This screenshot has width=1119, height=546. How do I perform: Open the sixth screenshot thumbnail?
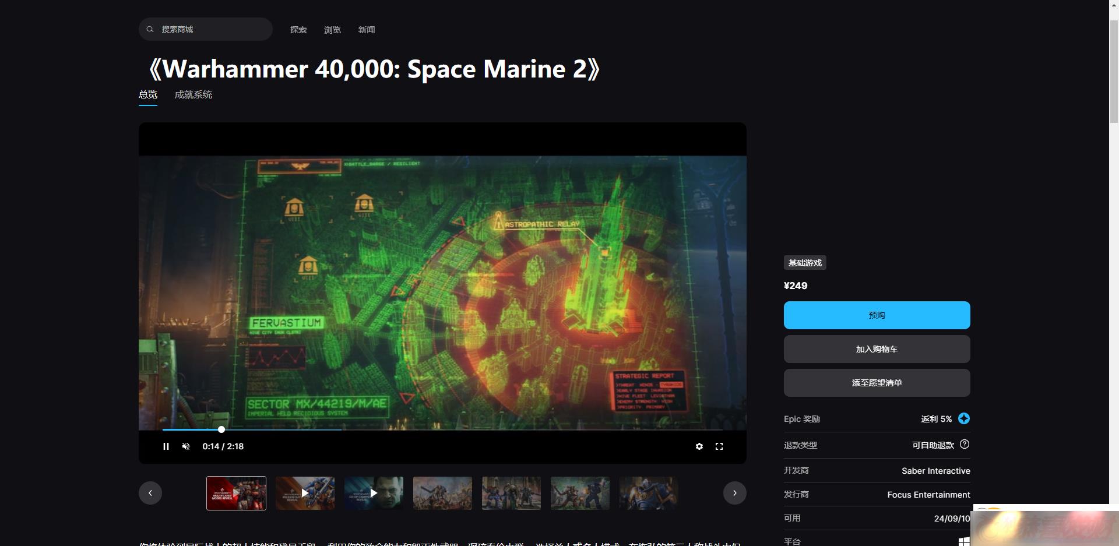pyautogui.click(x=580, y=493)
